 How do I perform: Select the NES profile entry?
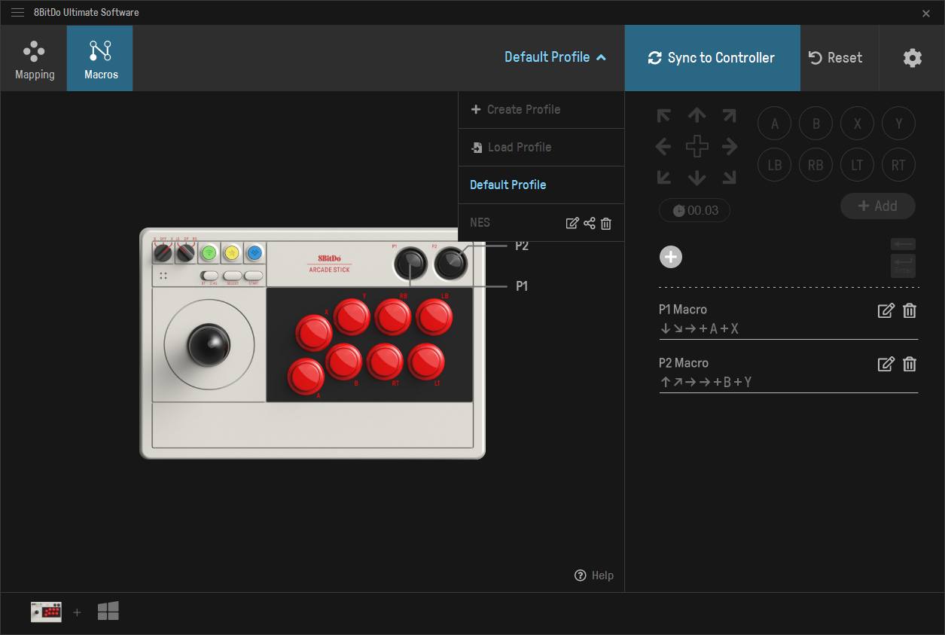tap(480, 223)
